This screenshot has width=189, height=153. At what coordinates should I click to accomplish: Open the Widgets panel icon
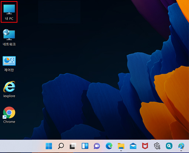[85, 146]
